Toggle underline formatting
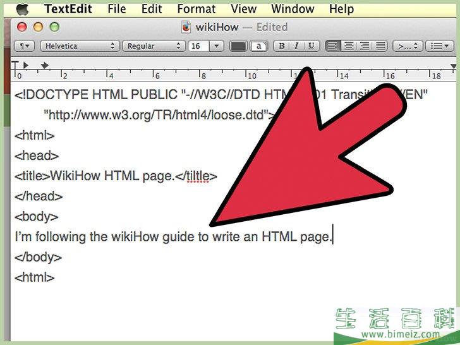The width and height of the screenshot is (460, 345). 312,46
